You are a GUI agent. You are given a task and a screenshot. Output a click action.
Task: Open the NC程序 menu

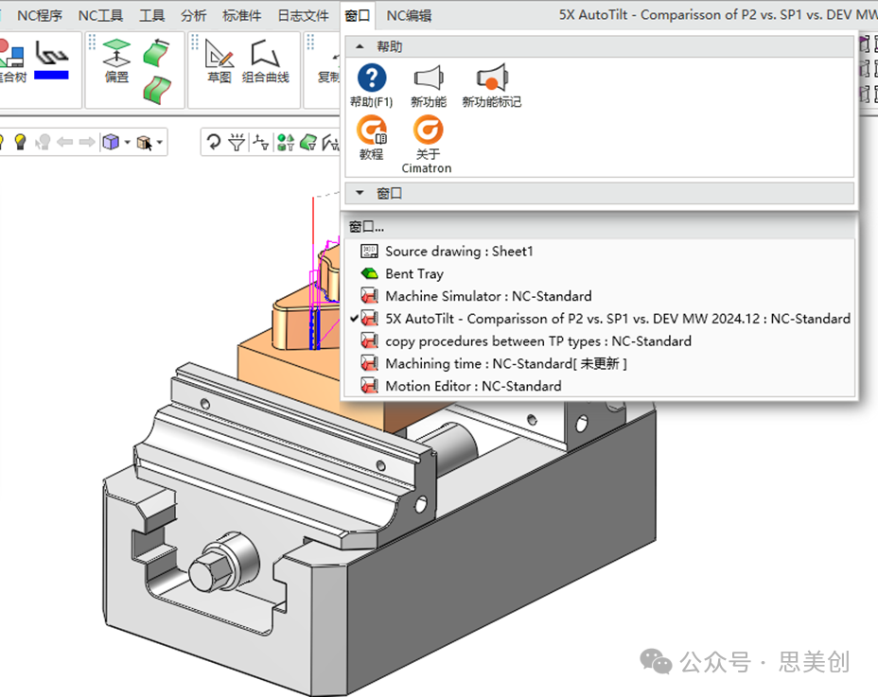coord(40,16)
